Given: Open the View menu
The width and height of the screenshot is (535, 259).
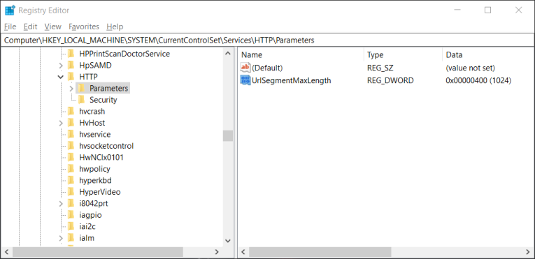Looking at the screenshot, I should coord(53,27).
